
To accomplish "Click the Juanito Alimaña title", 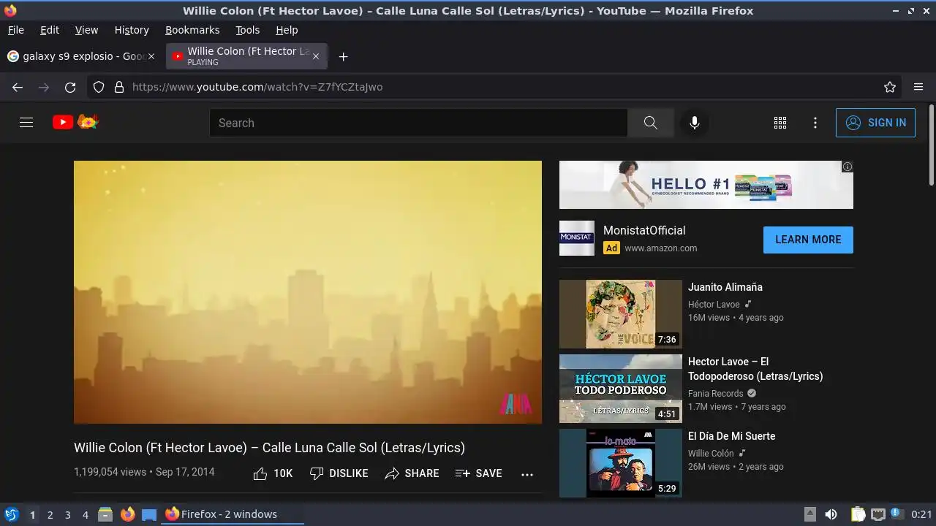I will point(725,287).
